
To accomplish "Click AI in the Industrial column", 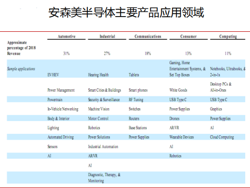I will [90, 166].
